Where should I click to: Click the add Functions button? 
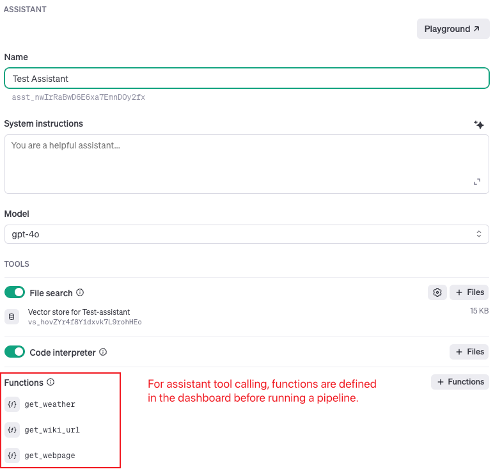coord(460,382)
